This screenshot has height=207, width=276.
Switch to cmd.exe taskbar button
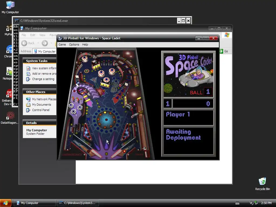pos(78,203)
